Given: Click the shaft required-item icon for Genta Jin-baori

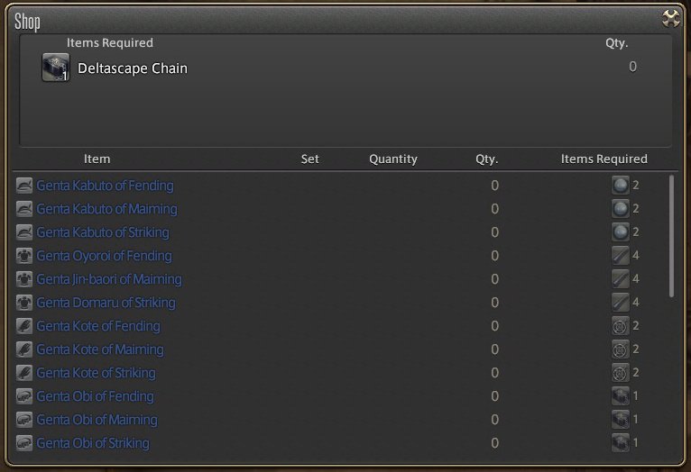Looking at the screenshot, I should click(620, 279).
